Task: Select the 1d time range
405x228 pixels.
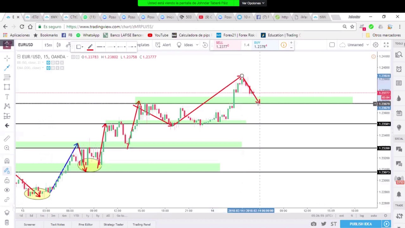Action: 21,216
